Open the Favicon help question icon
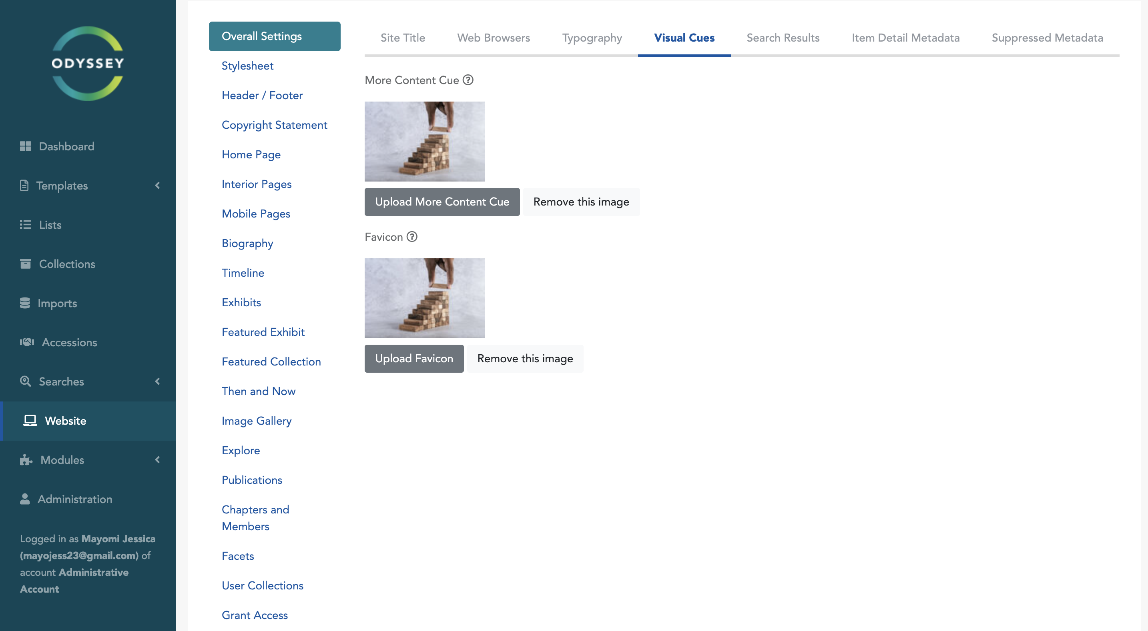 click(412, 236)
